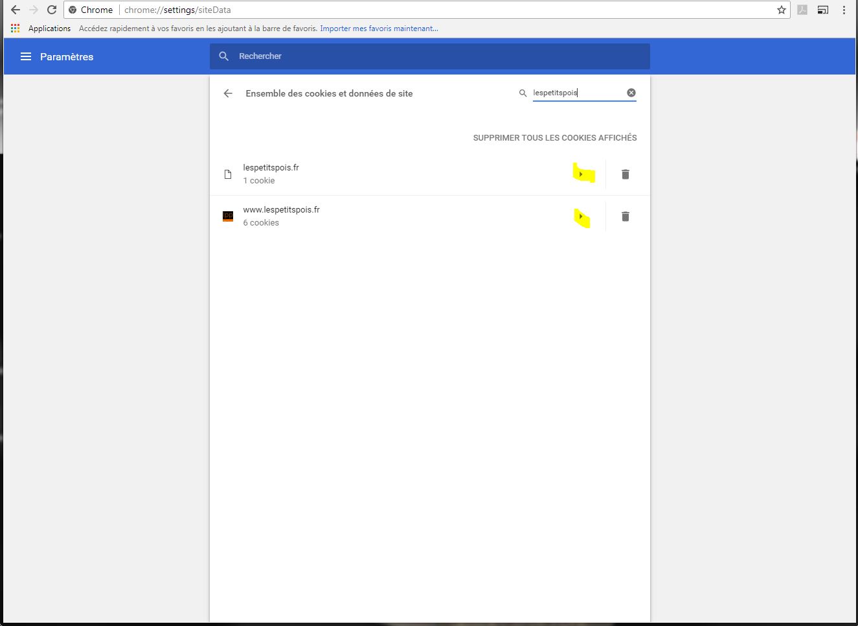Viewport: 858px width, 626px height.
Task: Click the PDF extension icon
Action: click(x=802, y=10)
